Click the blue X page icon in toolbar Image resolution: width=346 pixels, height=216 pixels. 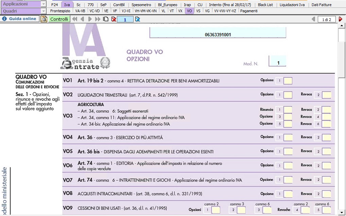(137, 19)
